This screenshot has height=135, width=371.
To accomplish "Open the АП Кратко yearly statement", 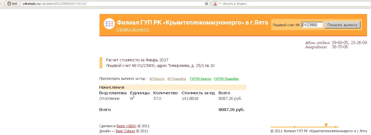I will point(157,79).
